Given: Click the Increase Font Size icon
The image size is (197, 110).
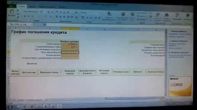Looking at the screenshot, I should point(49,12).
